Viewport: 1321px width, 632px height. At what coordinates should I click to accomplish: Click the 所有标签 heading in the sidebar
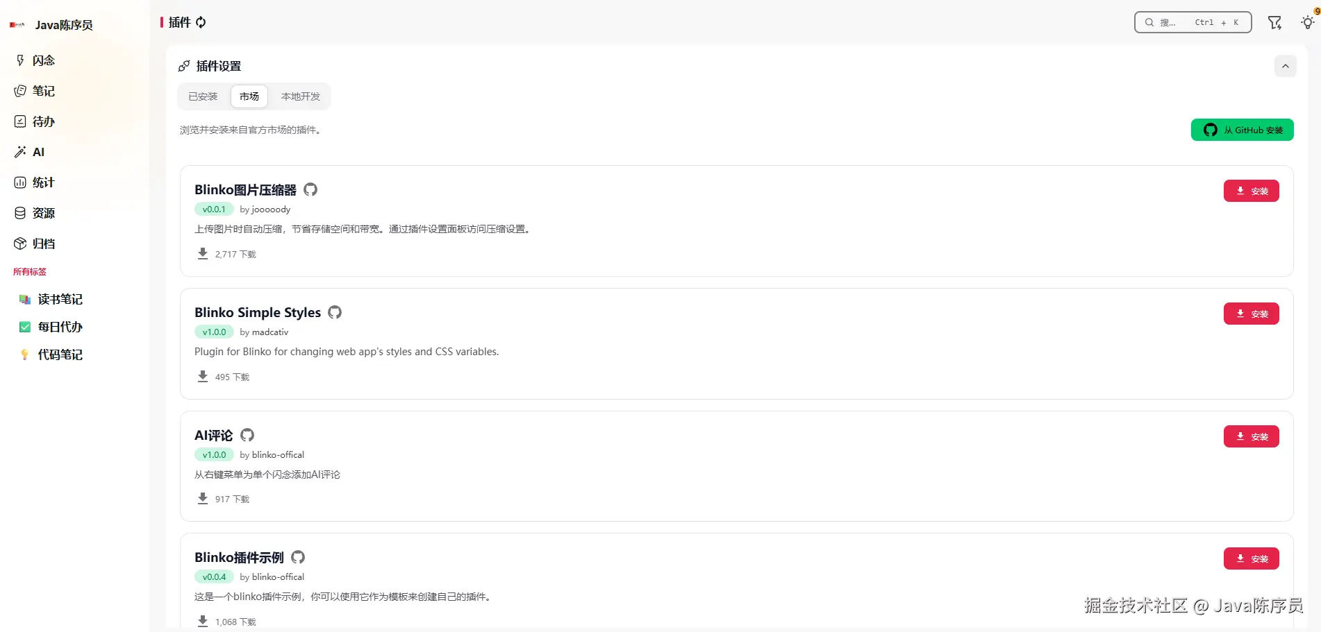coord(30,272)
